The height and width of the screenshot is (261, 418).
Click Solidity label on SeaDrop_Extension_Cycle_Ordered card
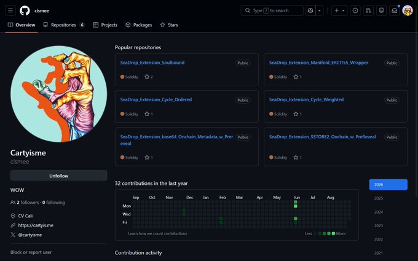[129, 114]
